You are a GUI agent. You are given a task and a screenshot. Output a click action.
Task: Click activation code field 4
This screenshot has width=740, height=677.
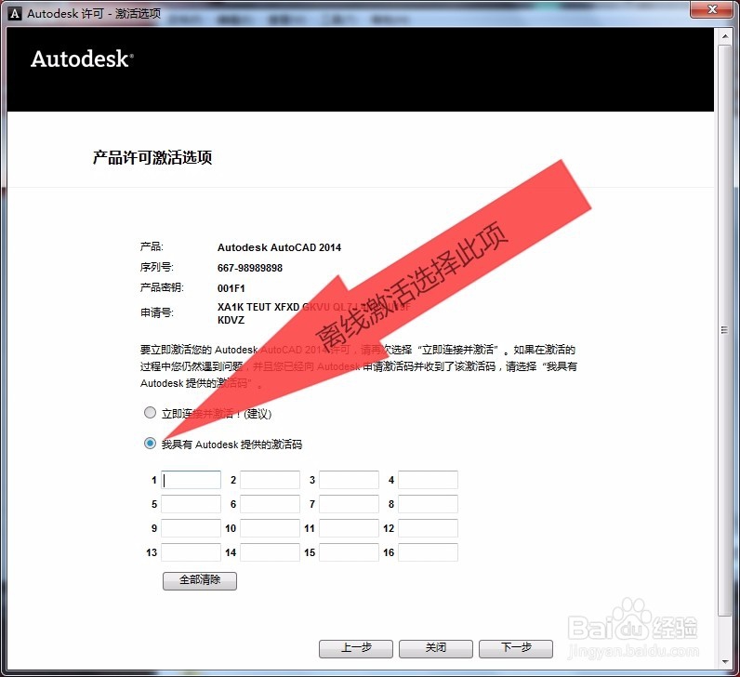click(x=428, y=480)
